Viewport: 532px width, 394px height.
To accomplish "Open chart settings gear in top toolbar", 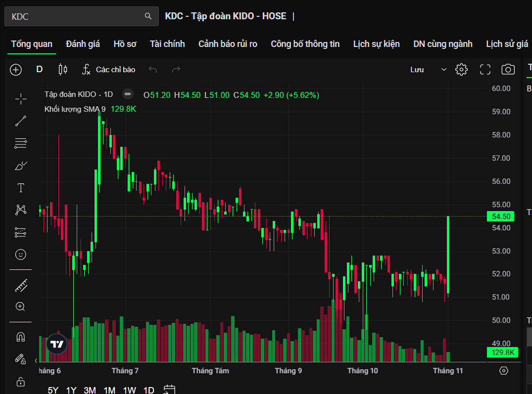I will pyautogui.click(x=461, y=70).
